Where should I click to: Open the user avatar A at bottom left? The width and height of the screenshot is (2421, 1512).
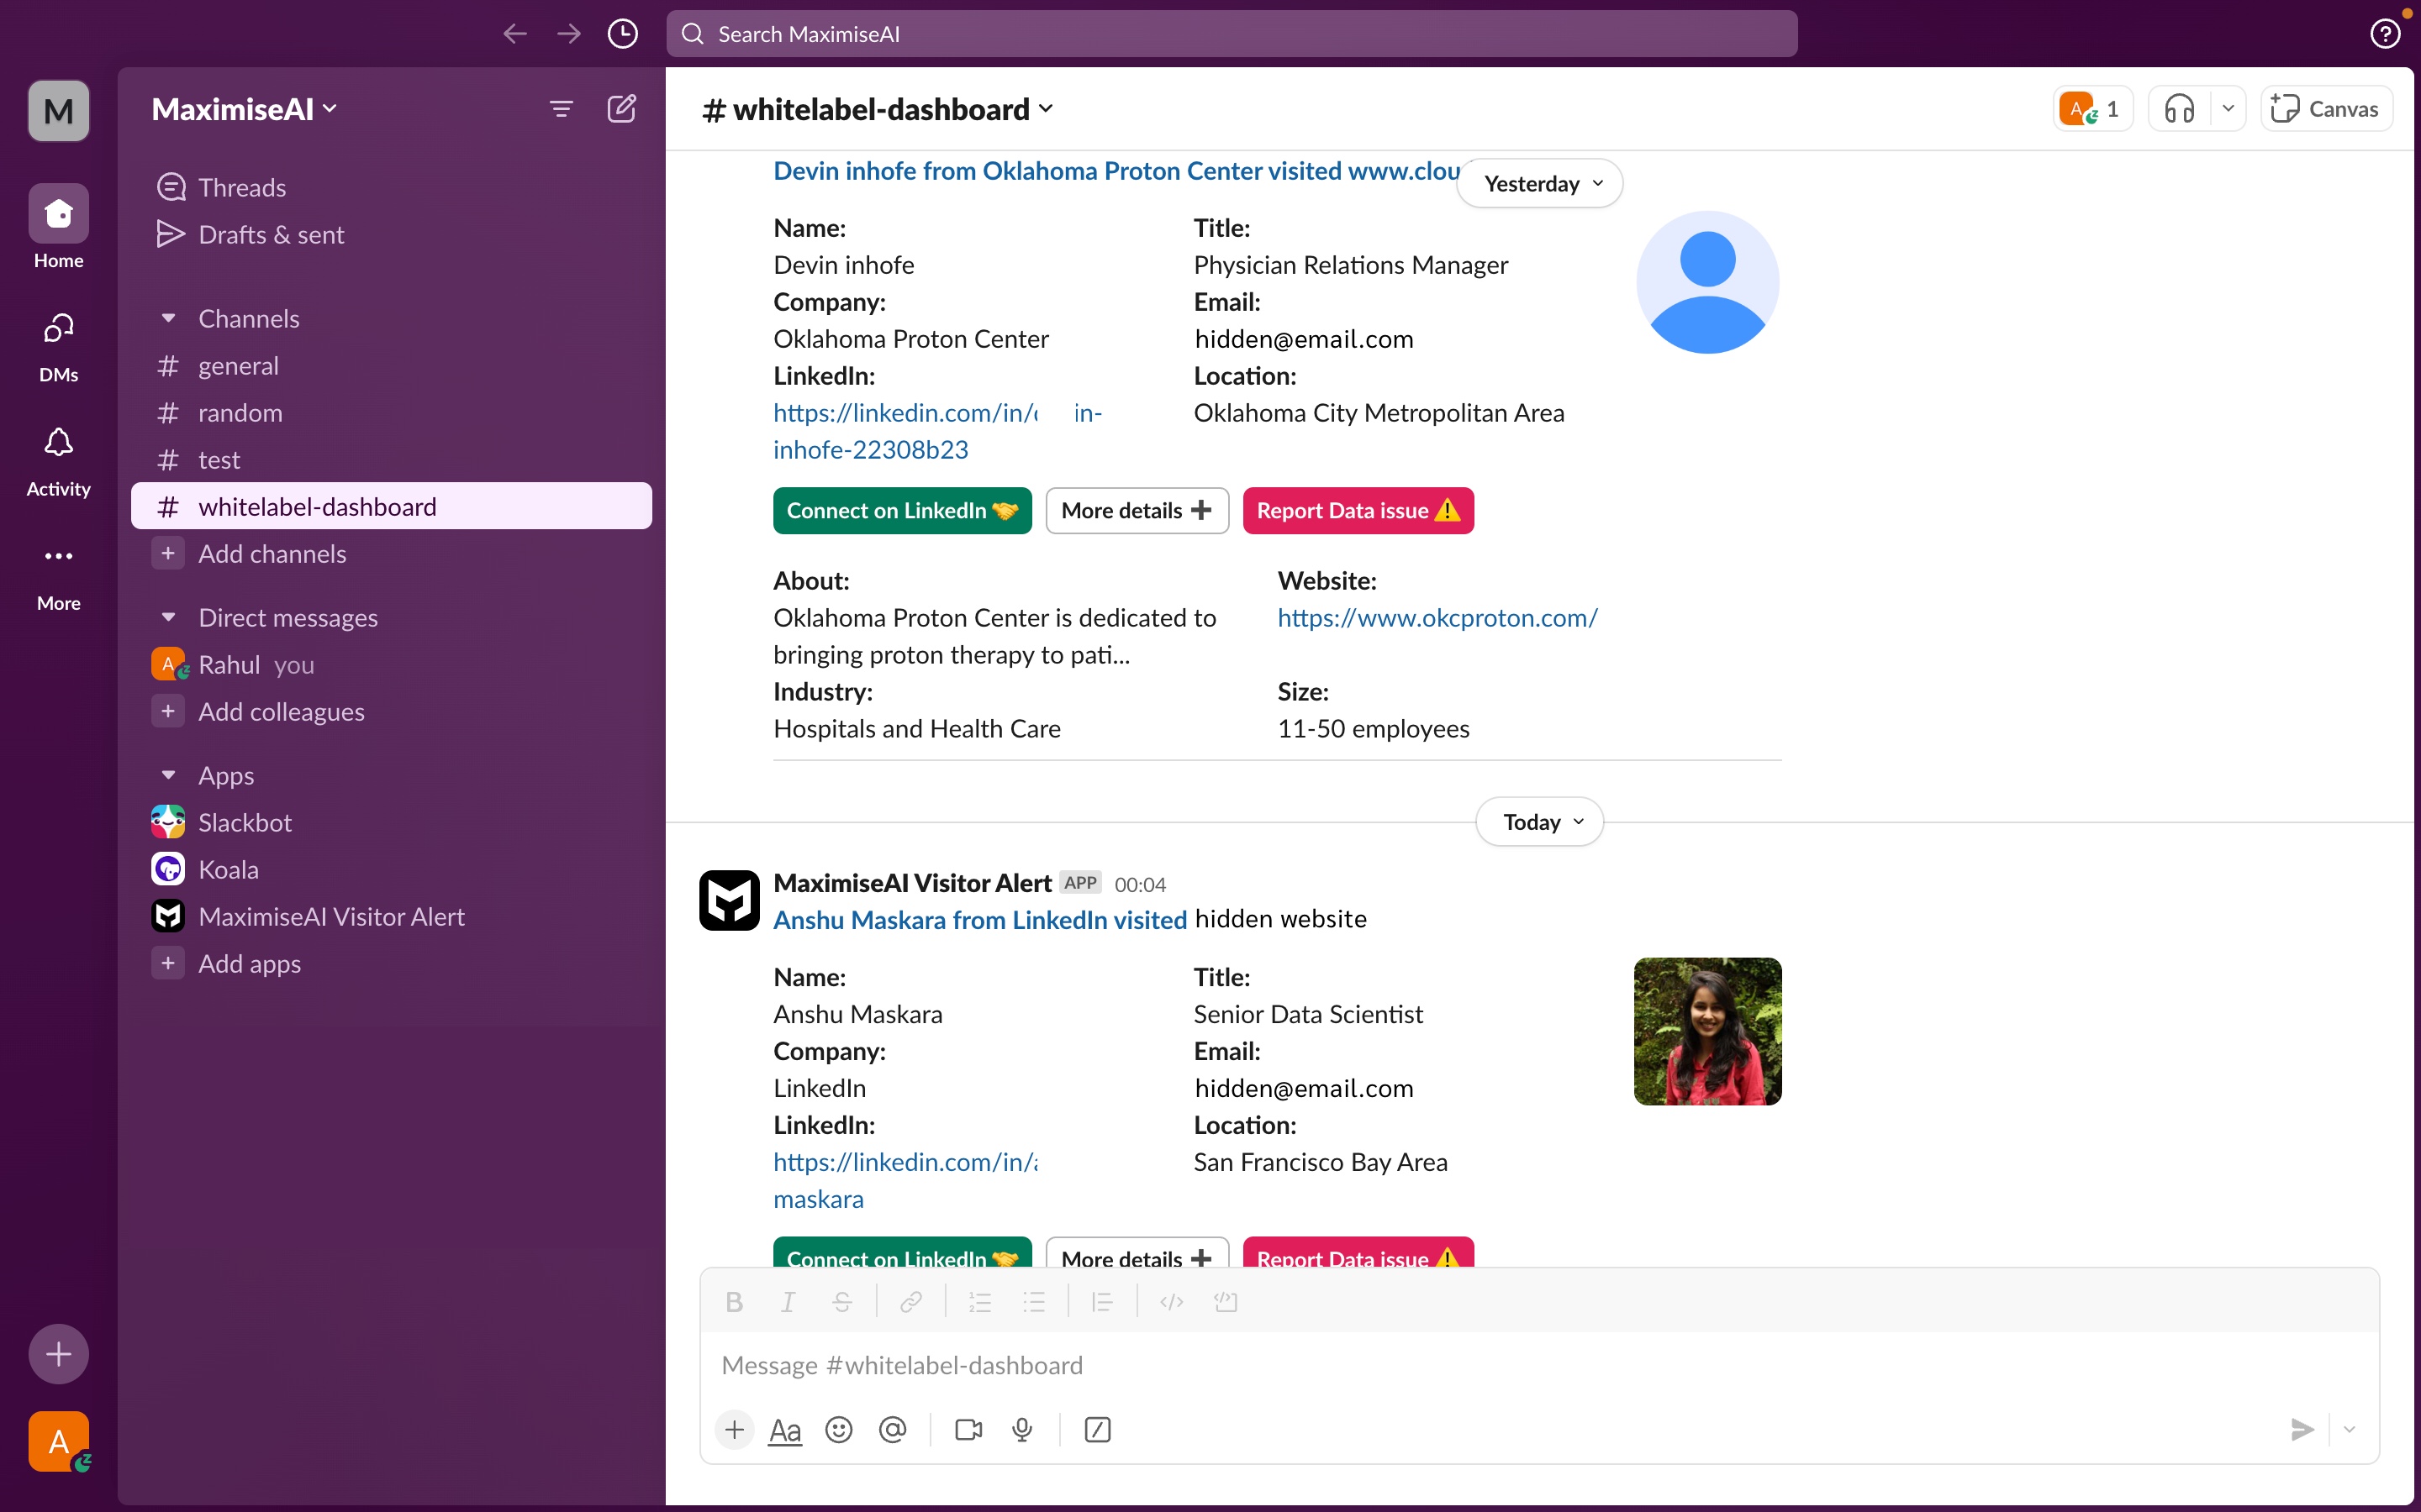(58, 1441)
